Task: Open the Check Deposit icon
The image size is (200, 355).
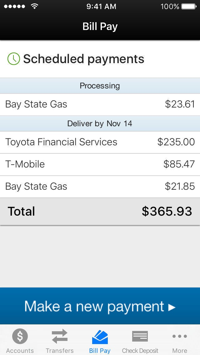Action: (140, 336)
